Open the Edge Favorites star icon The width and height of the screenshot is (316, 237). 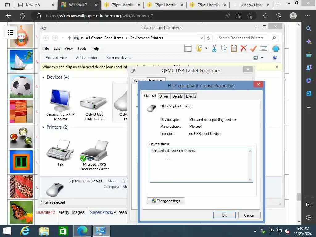pos(265,16)
